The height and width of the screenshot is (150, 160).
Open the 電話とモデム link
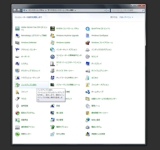pyautogui.click(x=97, y=127)
